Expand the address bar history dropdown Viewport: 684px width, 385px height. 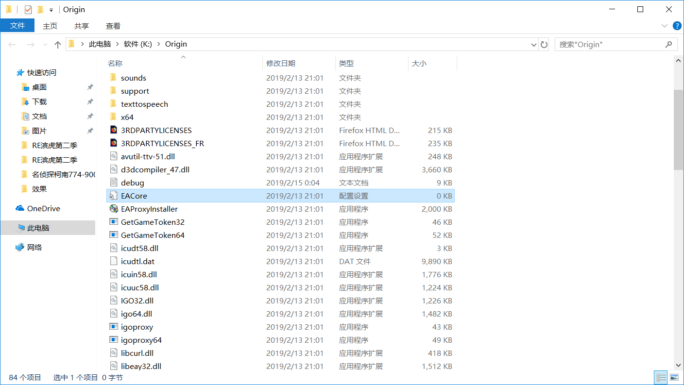pos(534,44)
